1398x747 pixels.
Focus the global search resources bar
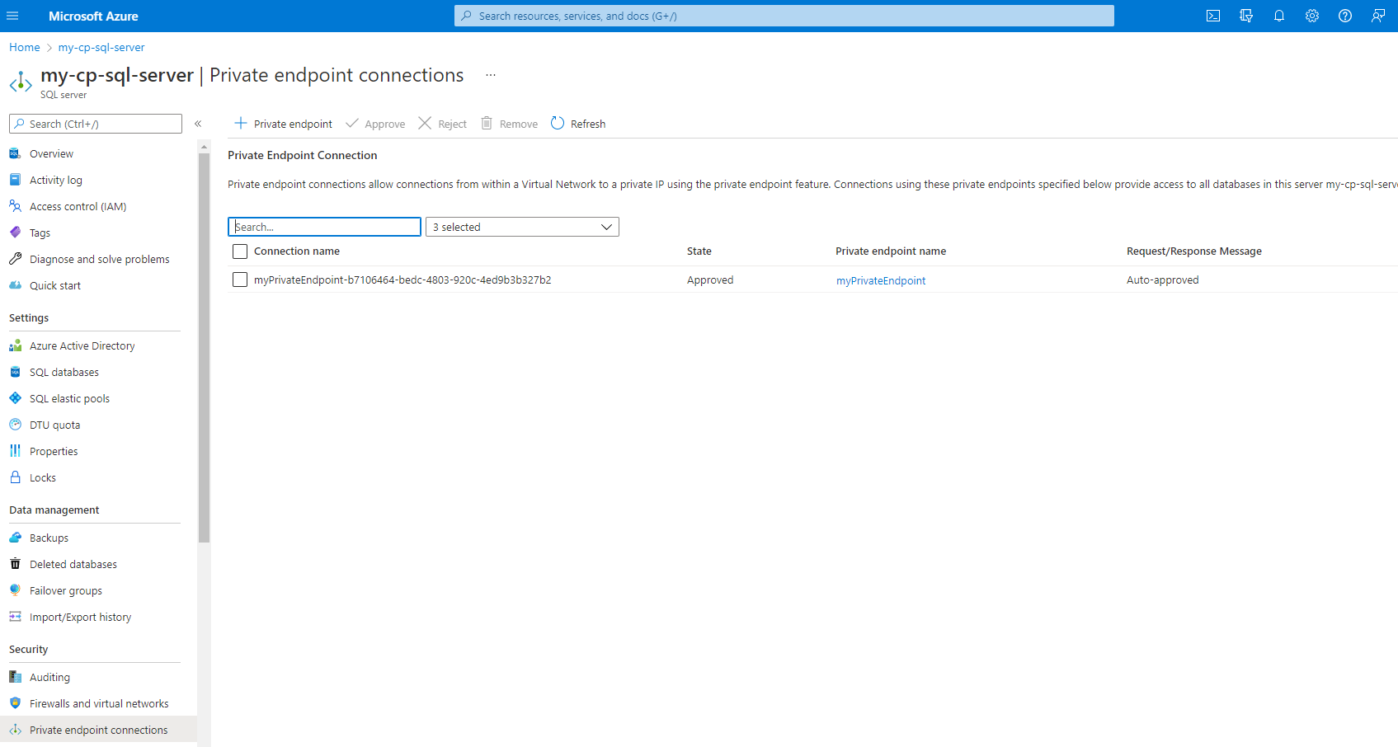coord(784,16)
